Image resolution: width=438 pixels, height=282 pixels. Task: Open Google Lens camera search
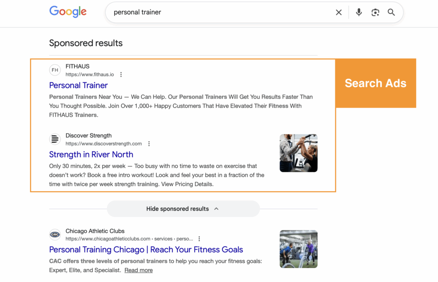pos(375,12)
